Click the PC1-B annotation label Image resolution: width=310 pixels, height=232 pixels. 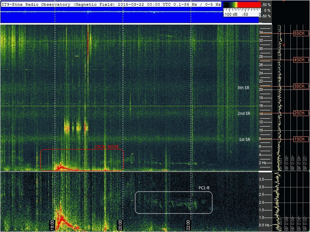[204, 188]
